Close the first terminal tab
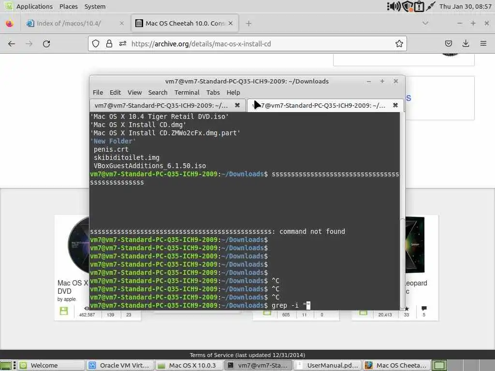The height and width of the screenshot is (371, 495). (237, 105)
